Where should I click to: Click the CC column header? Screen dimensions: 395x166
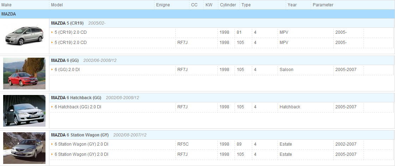tap(194, 5)
